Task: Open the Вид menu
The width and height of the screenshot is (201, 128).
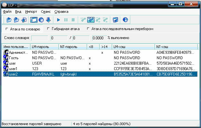Action: click(x=18, y=12)
